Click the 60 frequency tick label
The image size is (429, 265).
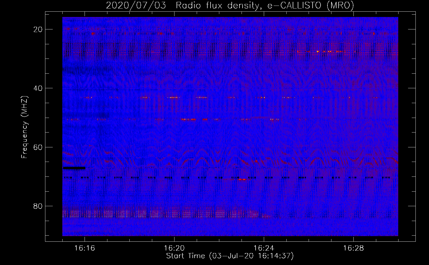pos(38,147)
